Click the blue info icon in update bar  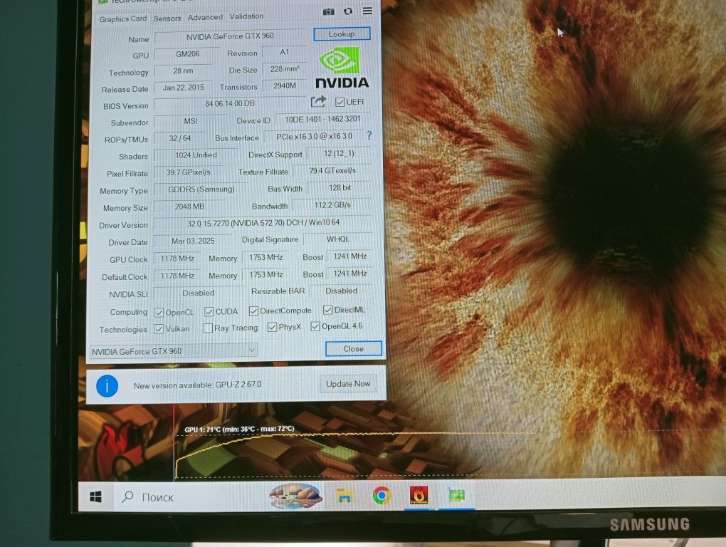click(107, 386)
